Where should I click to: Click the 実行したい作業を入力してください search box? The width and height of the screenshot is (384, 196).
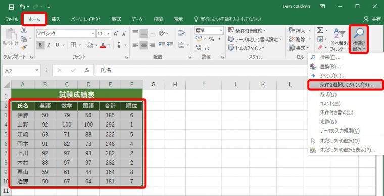[x=227, y=19]
